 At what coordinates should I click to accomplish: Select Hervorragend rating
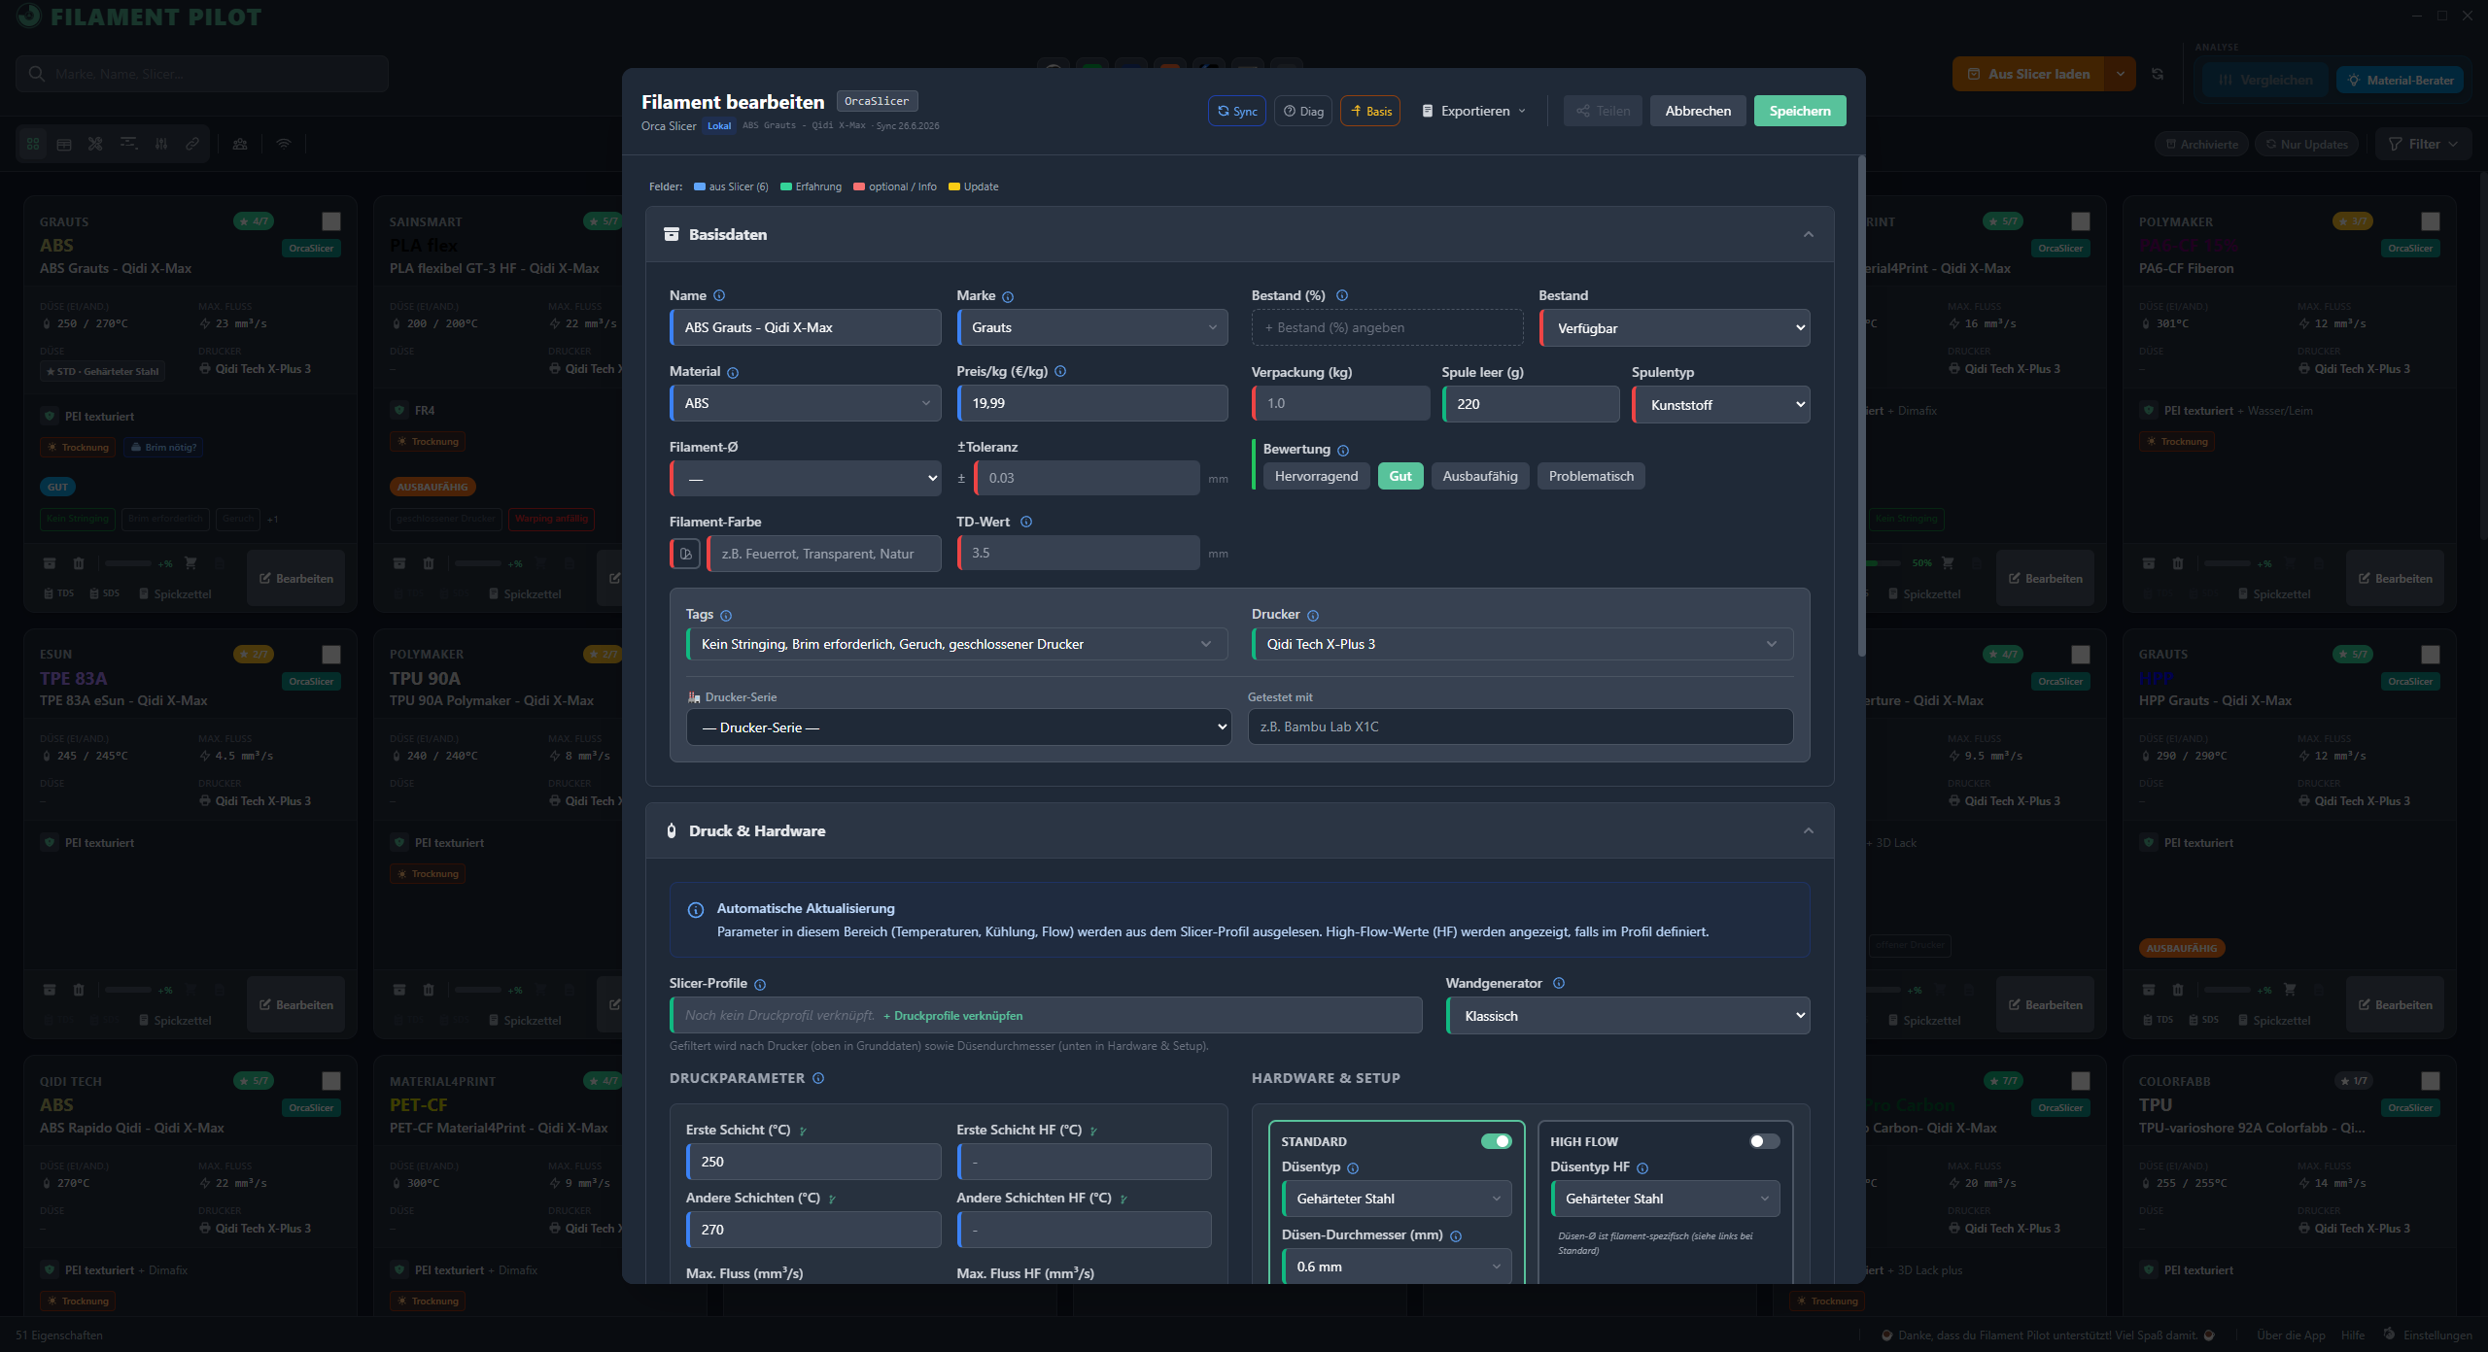(x=1316, y=476)
